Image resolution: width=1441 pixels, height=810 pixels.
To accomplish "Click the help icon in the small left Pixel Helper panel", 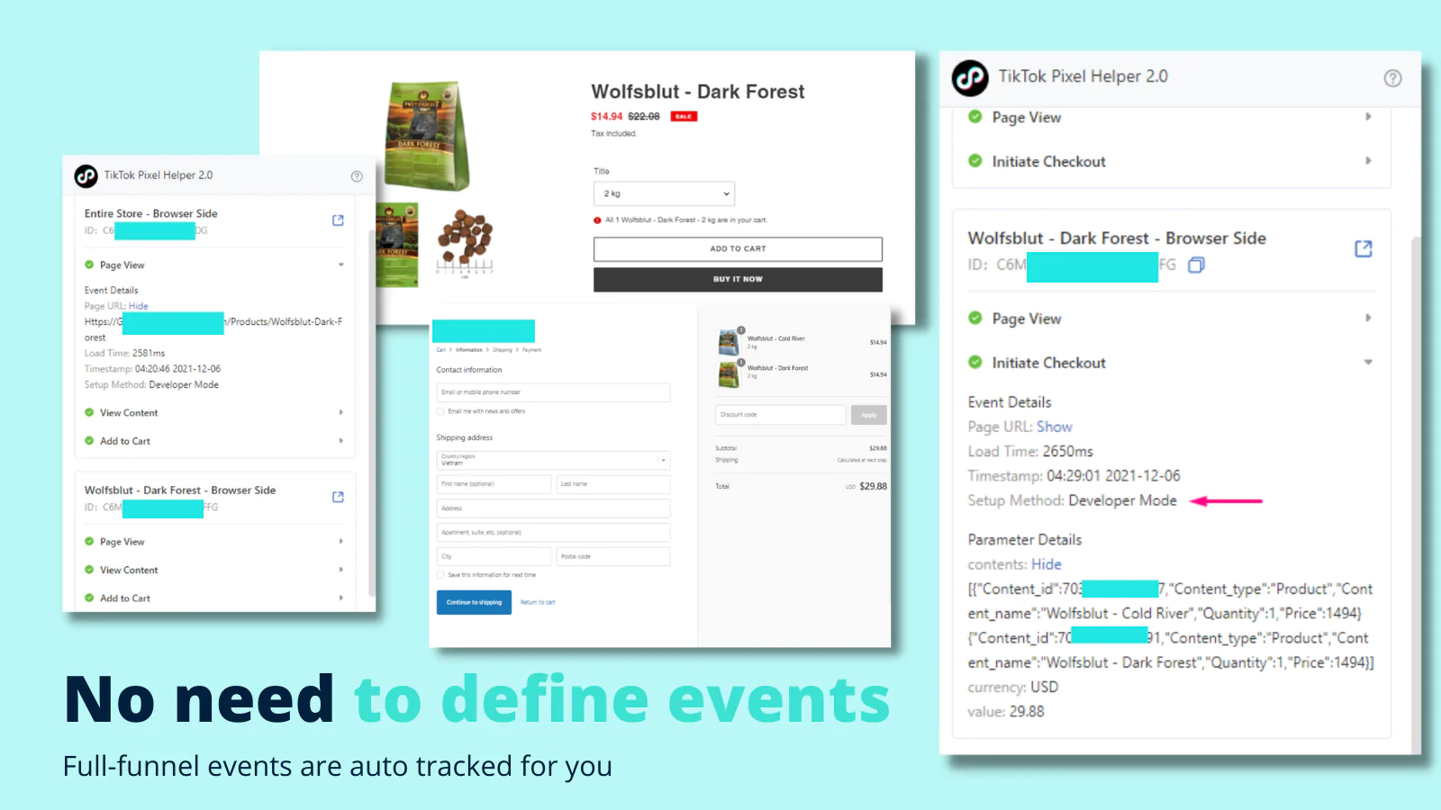I will click(357, 176).
